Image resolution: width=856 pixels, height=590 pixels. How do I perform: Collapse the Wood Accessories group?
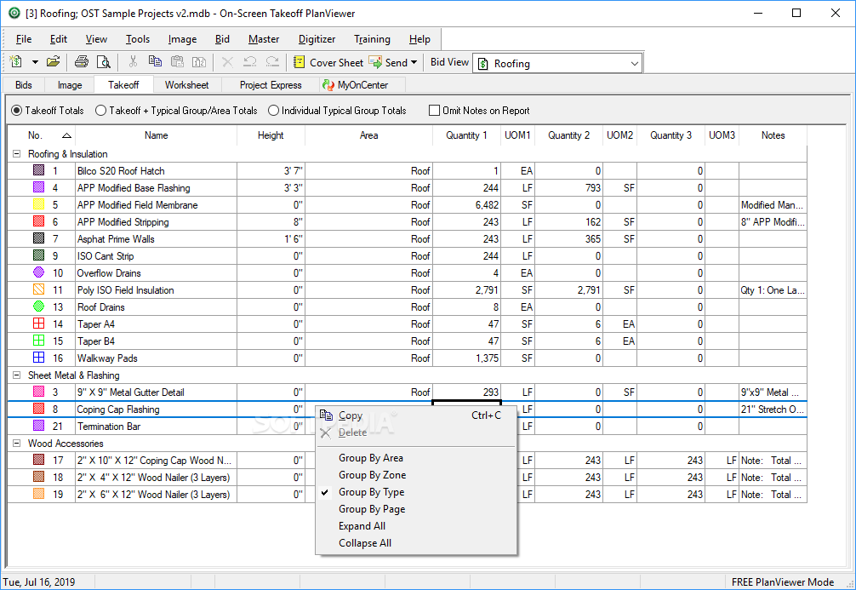pyautogui.click(x=16, y=444)
